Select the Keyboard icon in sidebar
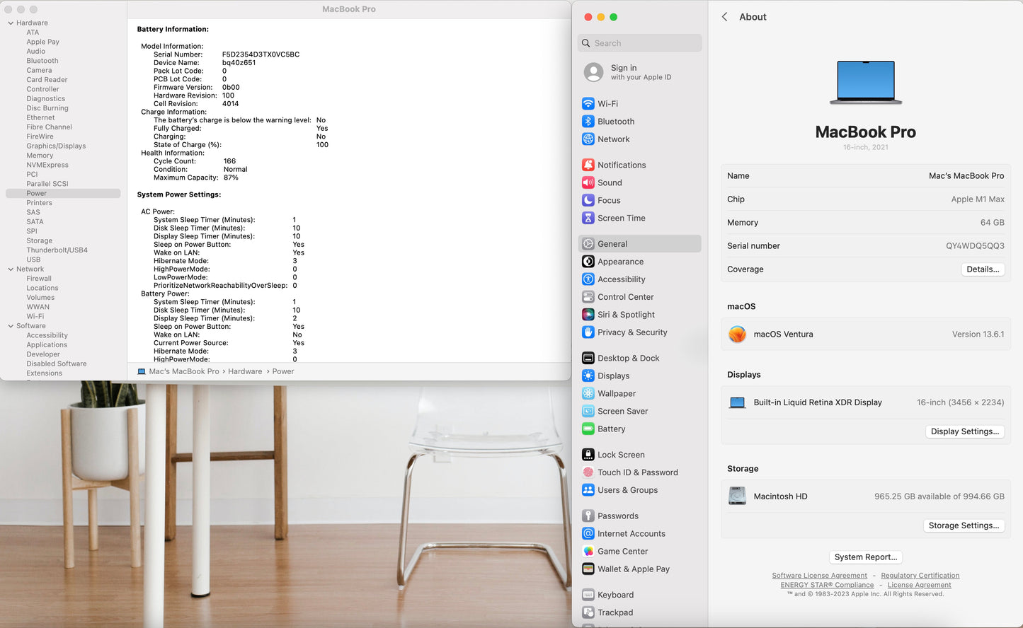Screen dimensions: 1023x628 pyautogui.click(x=588, y=595)
